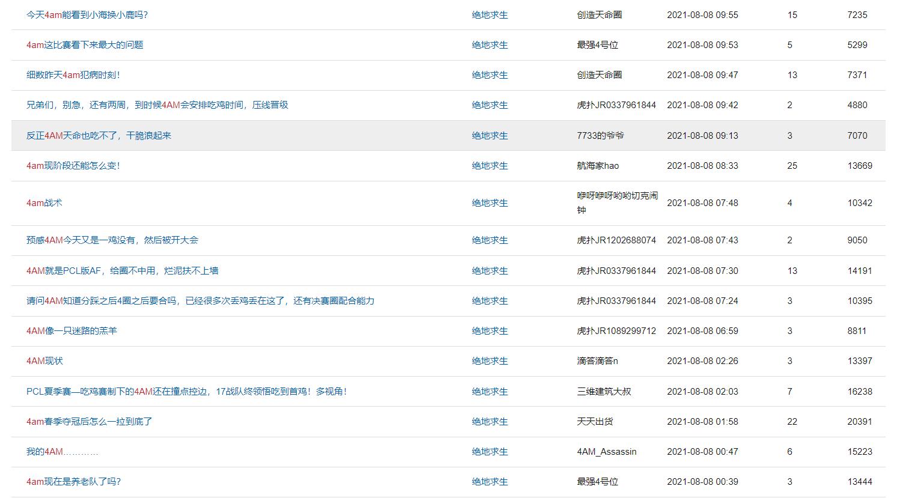Screen dimensions: 897x498
Task: Open post beginning '请问4AM知道分踩之后4圈'
Action: [200, 301]
